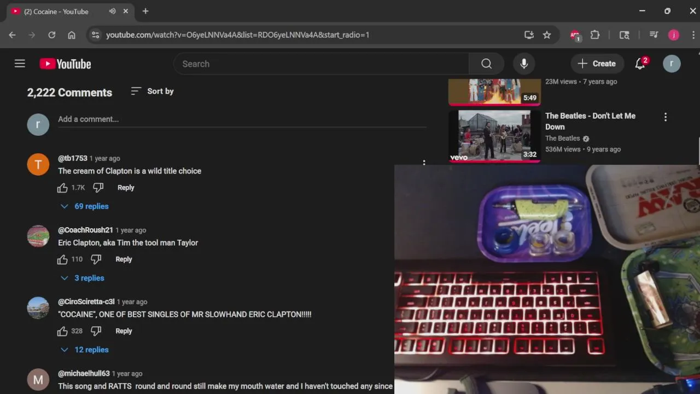Click the text "The cream of Clapton is a wild title choice"
Image resolution: width=700 pixels, height=394 pixels.
tap(130, 171)
